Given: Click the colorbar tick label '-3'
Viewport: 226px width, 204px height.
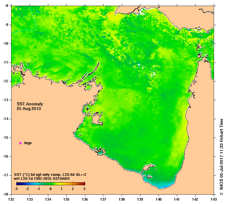Looking at the screenshot, I should coord(16,189).
